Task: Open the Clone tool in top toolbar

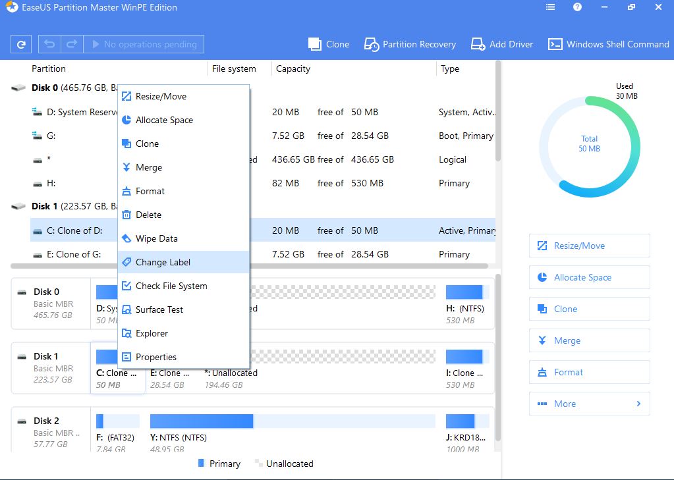Action: 329,44
